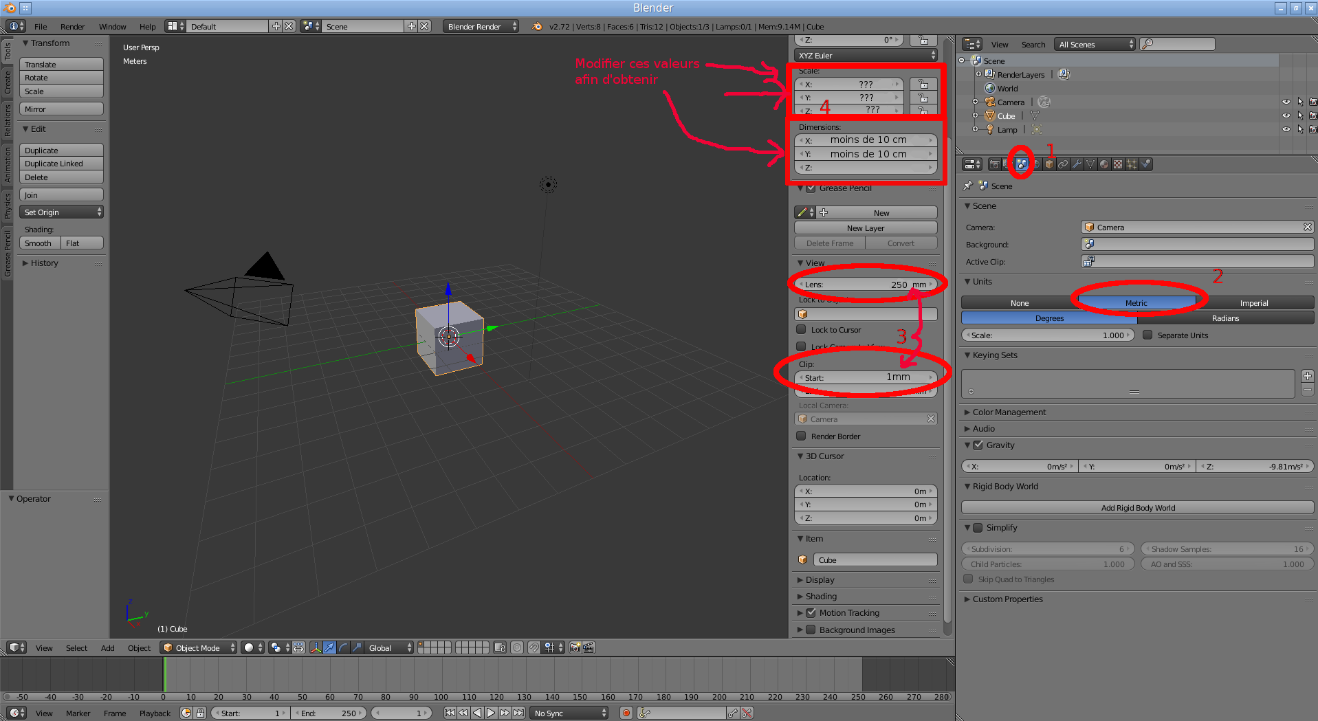Open the Object properties cube tab
Viewport: 1318px width, 721px height.
[1049, 164]
